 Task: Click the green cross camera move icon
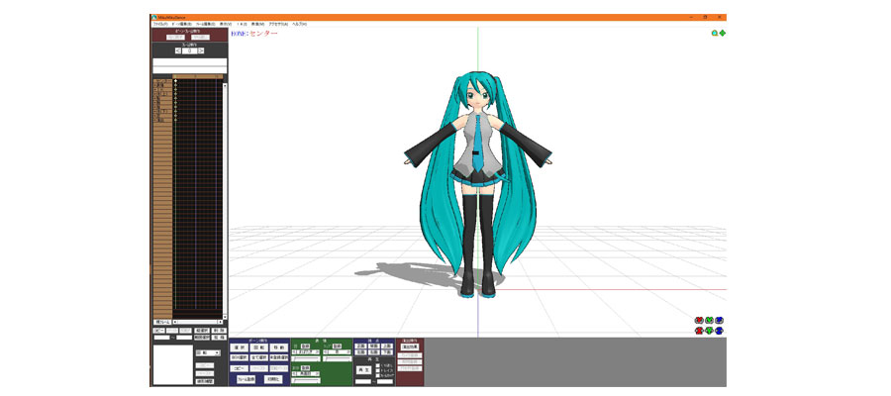click(723, 33)
